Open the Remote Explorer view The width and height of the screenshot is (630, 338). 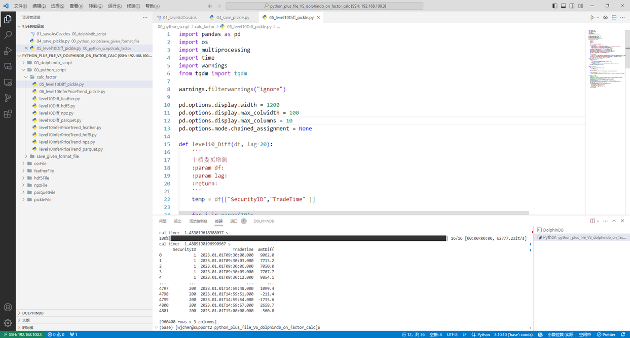8,81
